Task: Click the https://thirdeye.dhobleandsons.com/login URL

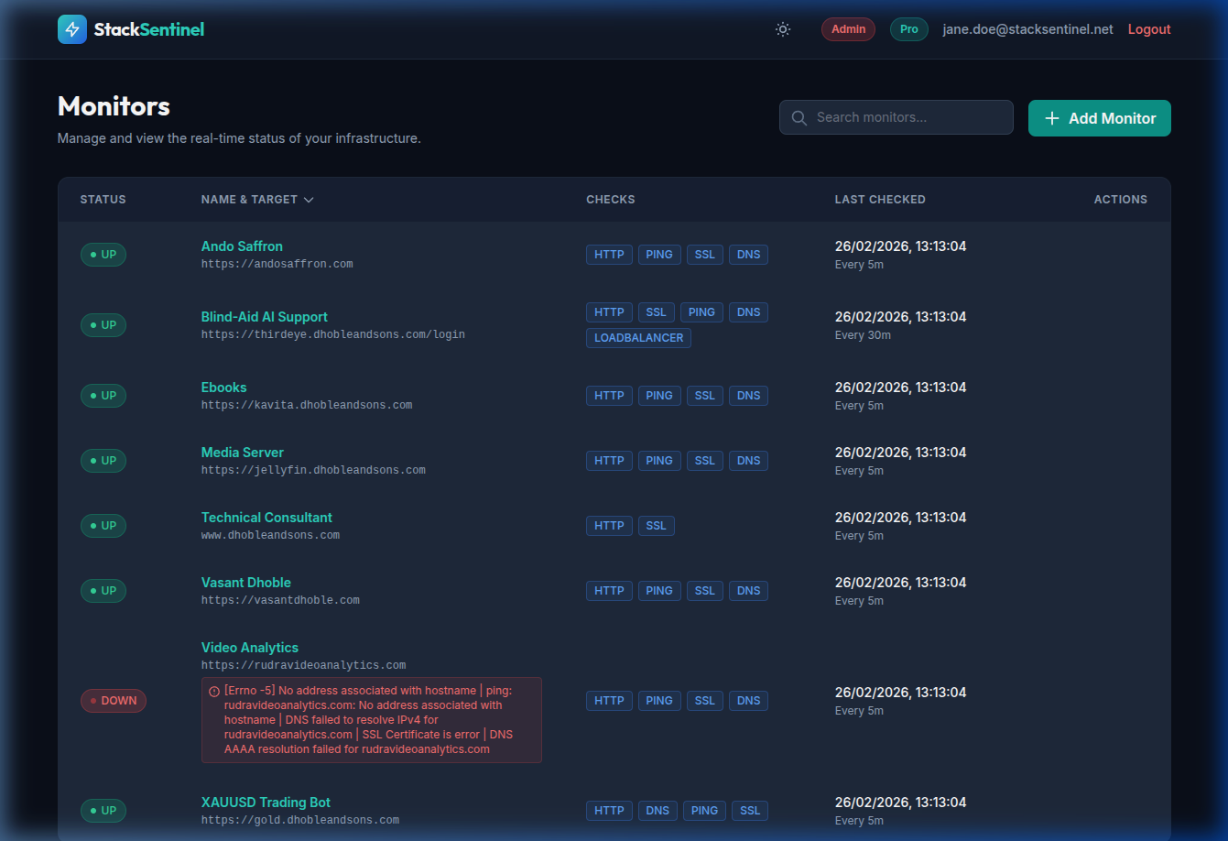Action: tap(333, 334)
